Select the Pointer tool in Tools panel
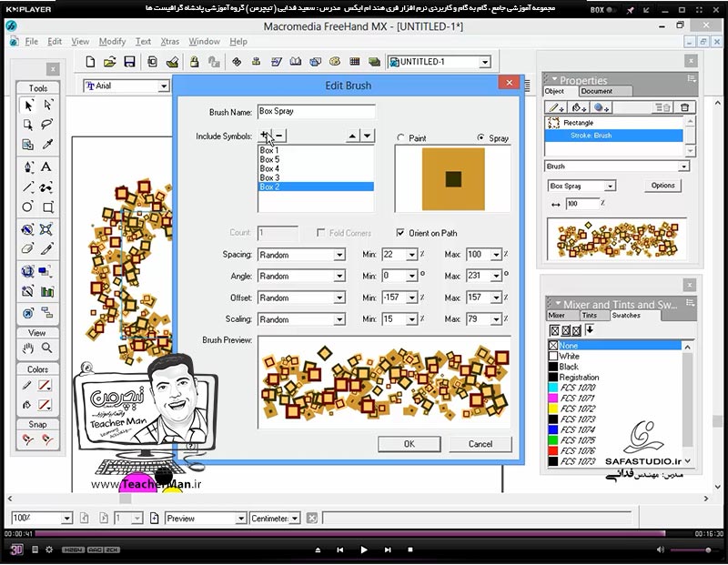Viewport: 728px width, 565px height. 28,106
